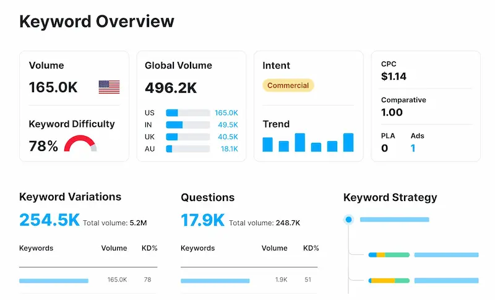Viewport: 495px width, 300px height.
Task: Click the tallest third Trend bar
Action: [300, 142]
